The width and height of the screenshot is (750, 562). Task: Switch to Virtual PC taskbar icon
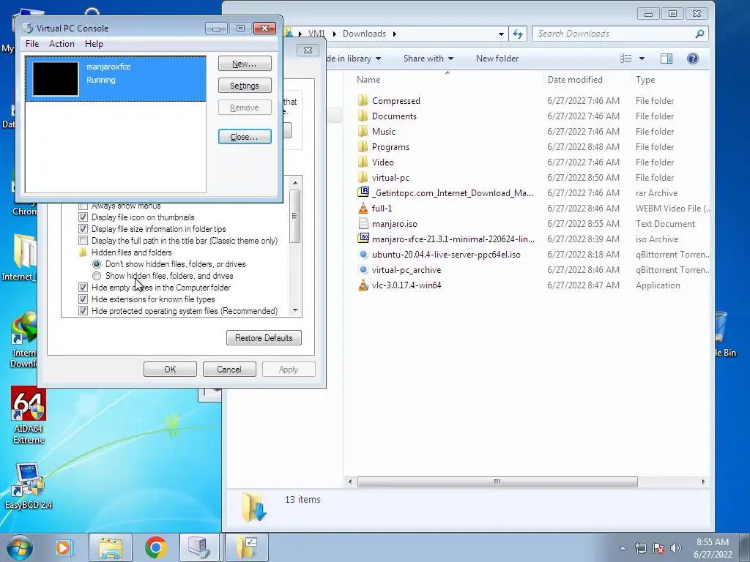199,547
